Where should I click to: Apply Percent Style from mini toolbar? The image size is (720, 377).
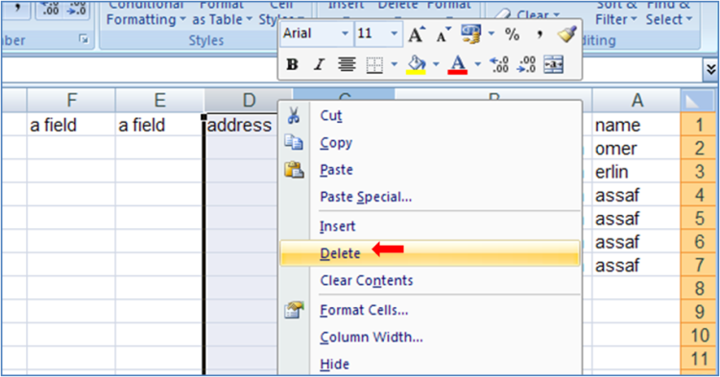[x=512, y=35]
